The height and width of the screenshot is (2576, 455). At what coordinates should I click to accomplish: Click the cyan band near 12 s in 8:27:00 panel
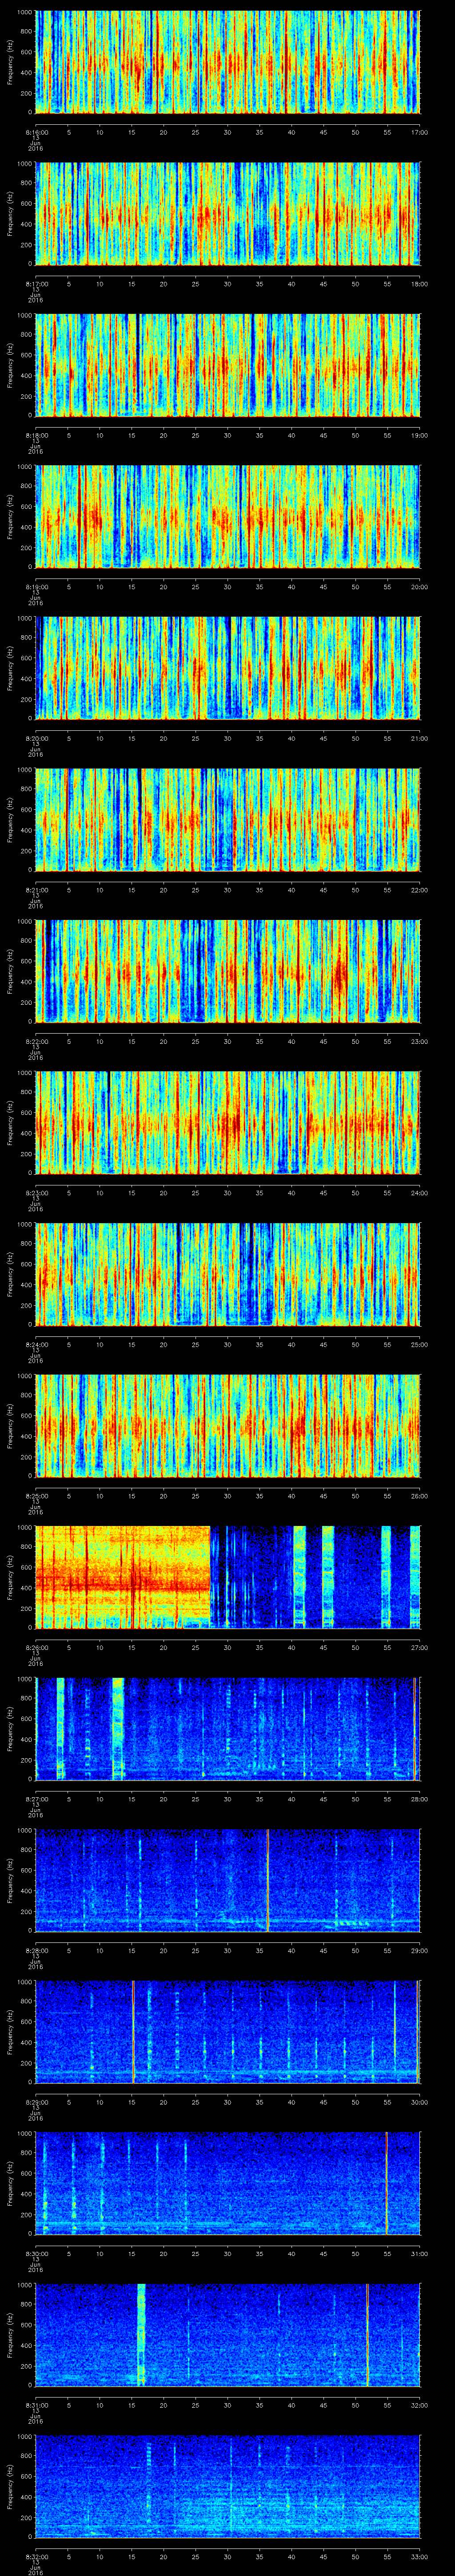click(118, 1728)
